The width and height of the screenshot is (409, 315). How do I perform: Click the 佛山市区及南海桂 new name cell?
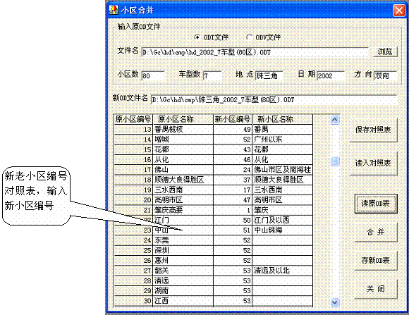(283, 170)
